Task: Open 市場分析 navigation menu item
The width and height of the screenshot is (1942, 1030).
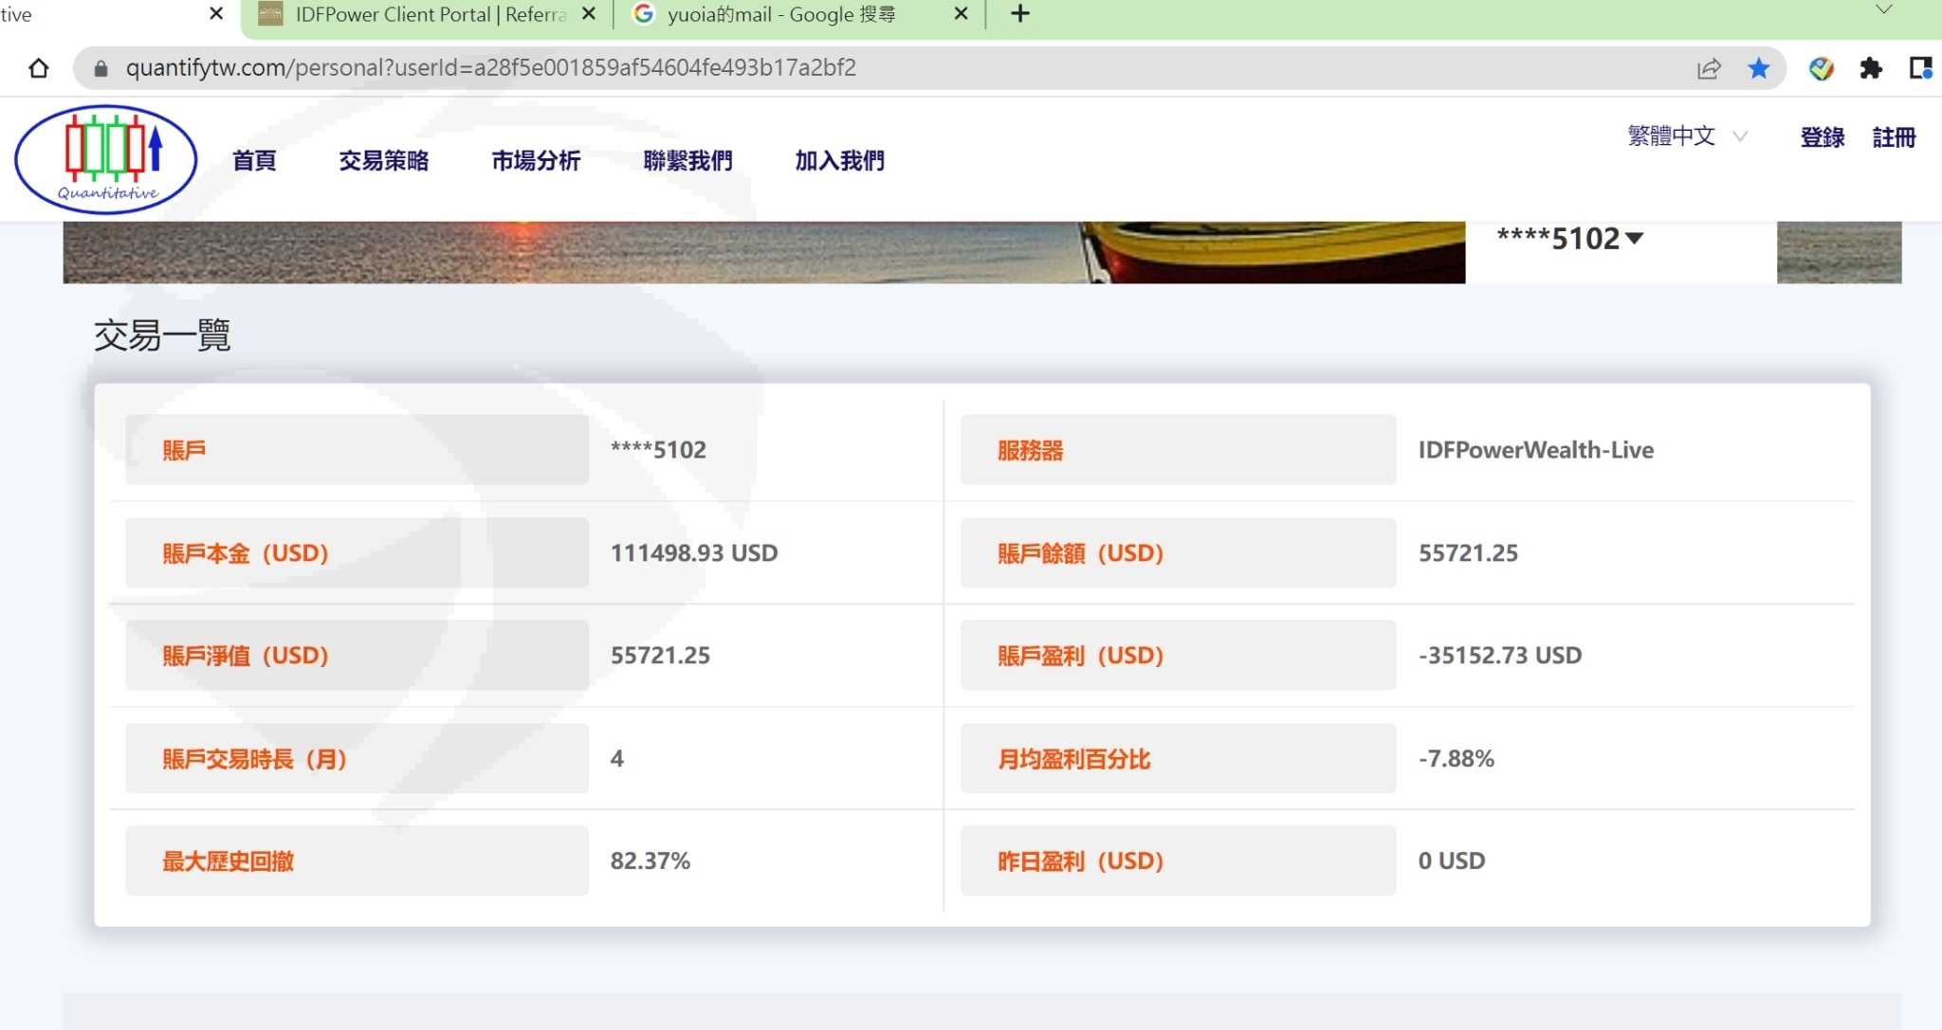Action: tap(536, 161)
